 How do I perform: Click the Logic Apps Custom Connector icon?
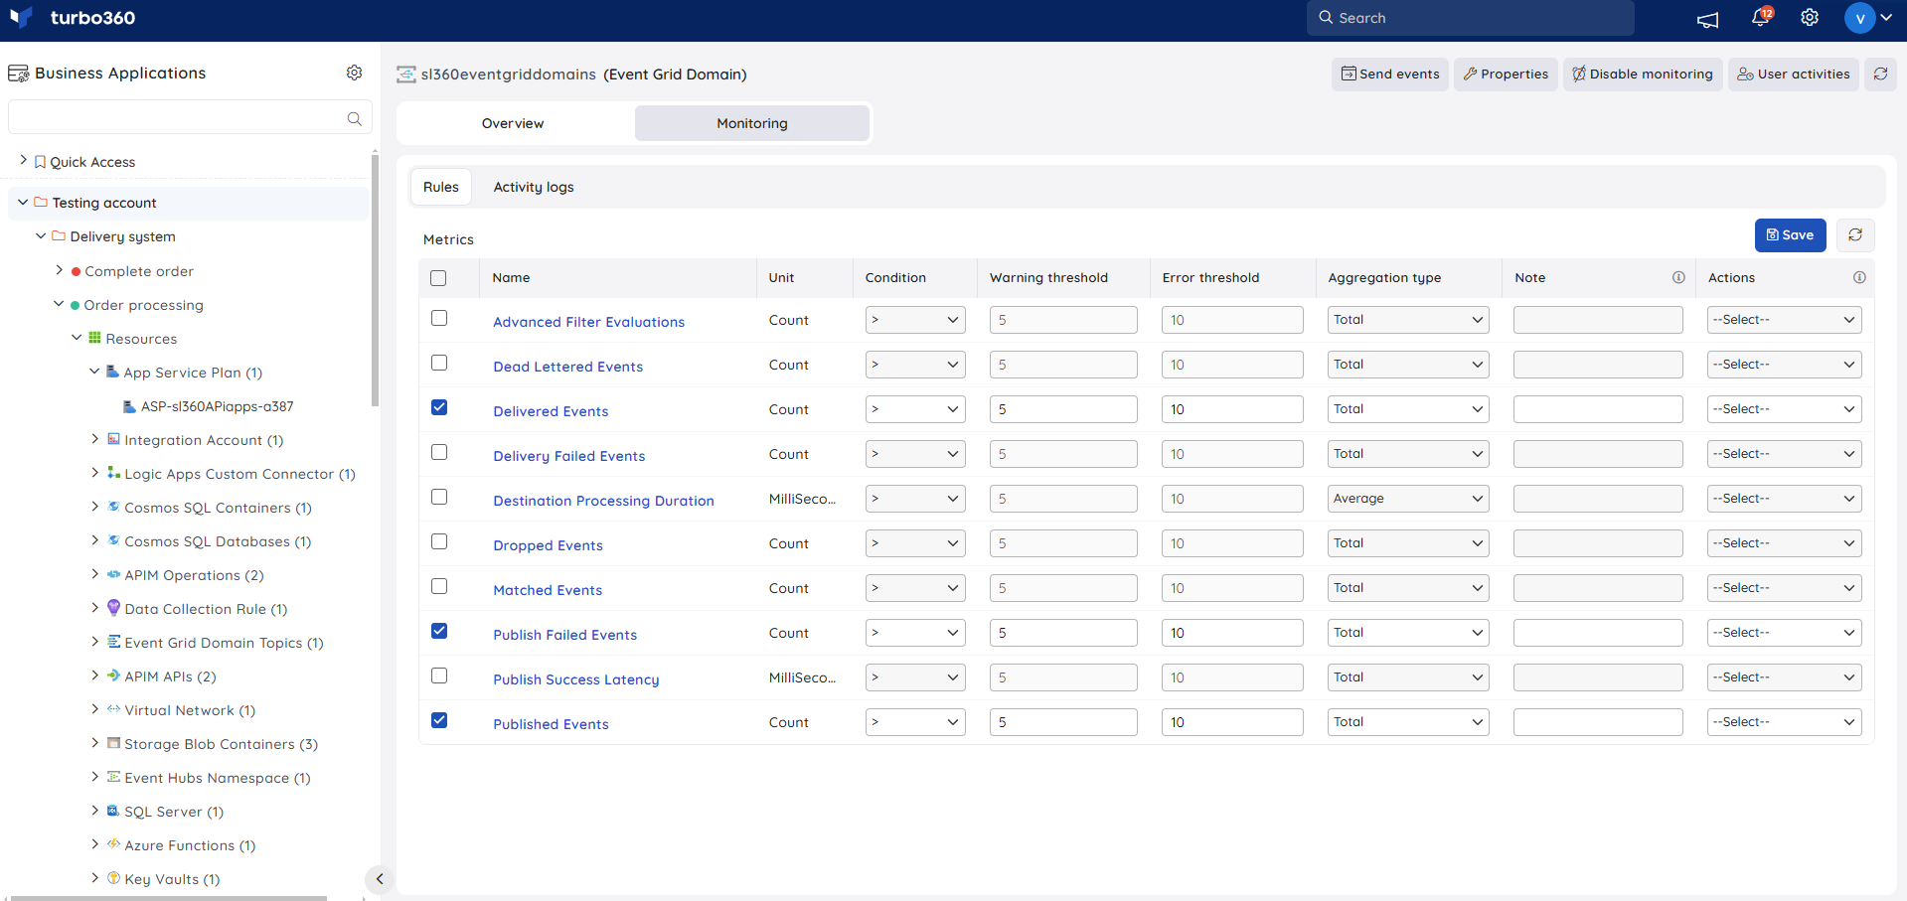tap(113, 473)
